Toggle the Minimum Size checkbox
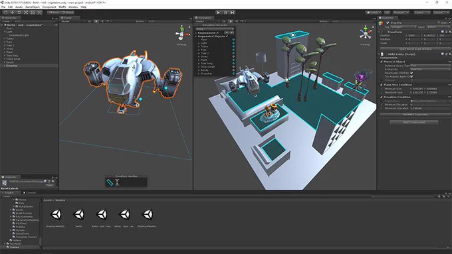452x254 pixels. pos(382,89)
